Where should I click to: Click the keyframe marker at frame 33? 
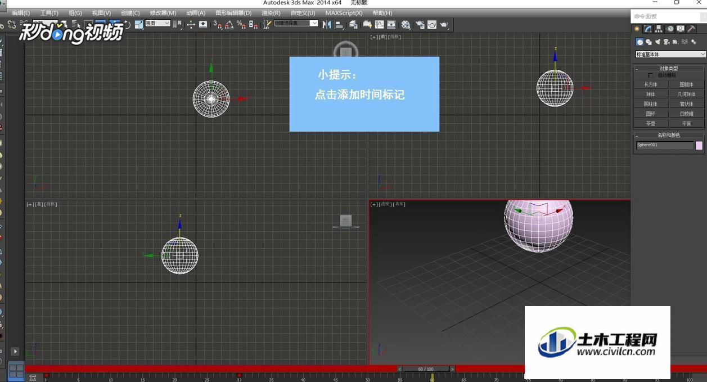[239, 375]
